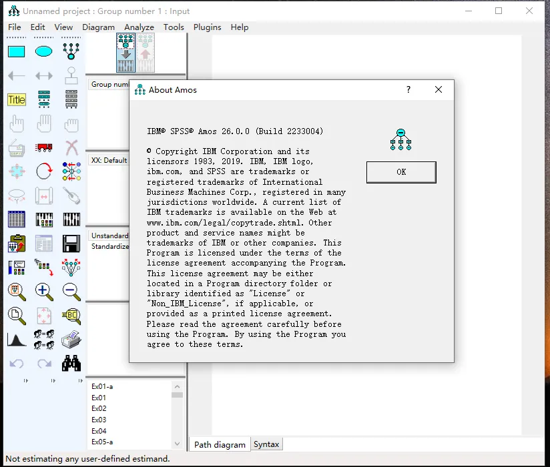Open the select data files tool
550x467 pixels.
pos(17,219)
